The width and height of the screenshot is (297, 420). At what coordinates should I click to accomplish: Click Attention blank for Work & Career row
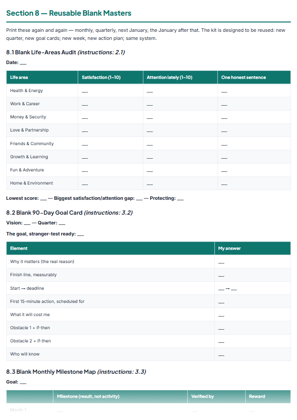150,105
